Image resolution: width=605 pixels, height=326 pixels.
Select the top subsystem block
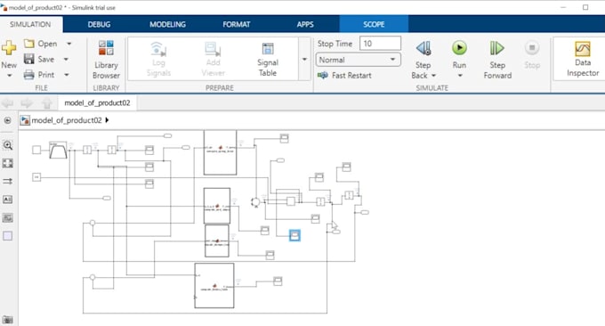(220, 152)
